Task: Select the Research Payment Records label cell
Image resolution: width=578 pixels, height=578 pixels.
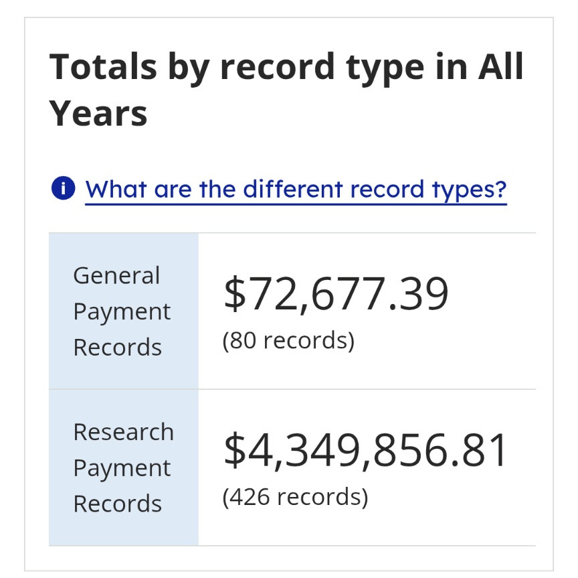Action: tap(124, 467)
